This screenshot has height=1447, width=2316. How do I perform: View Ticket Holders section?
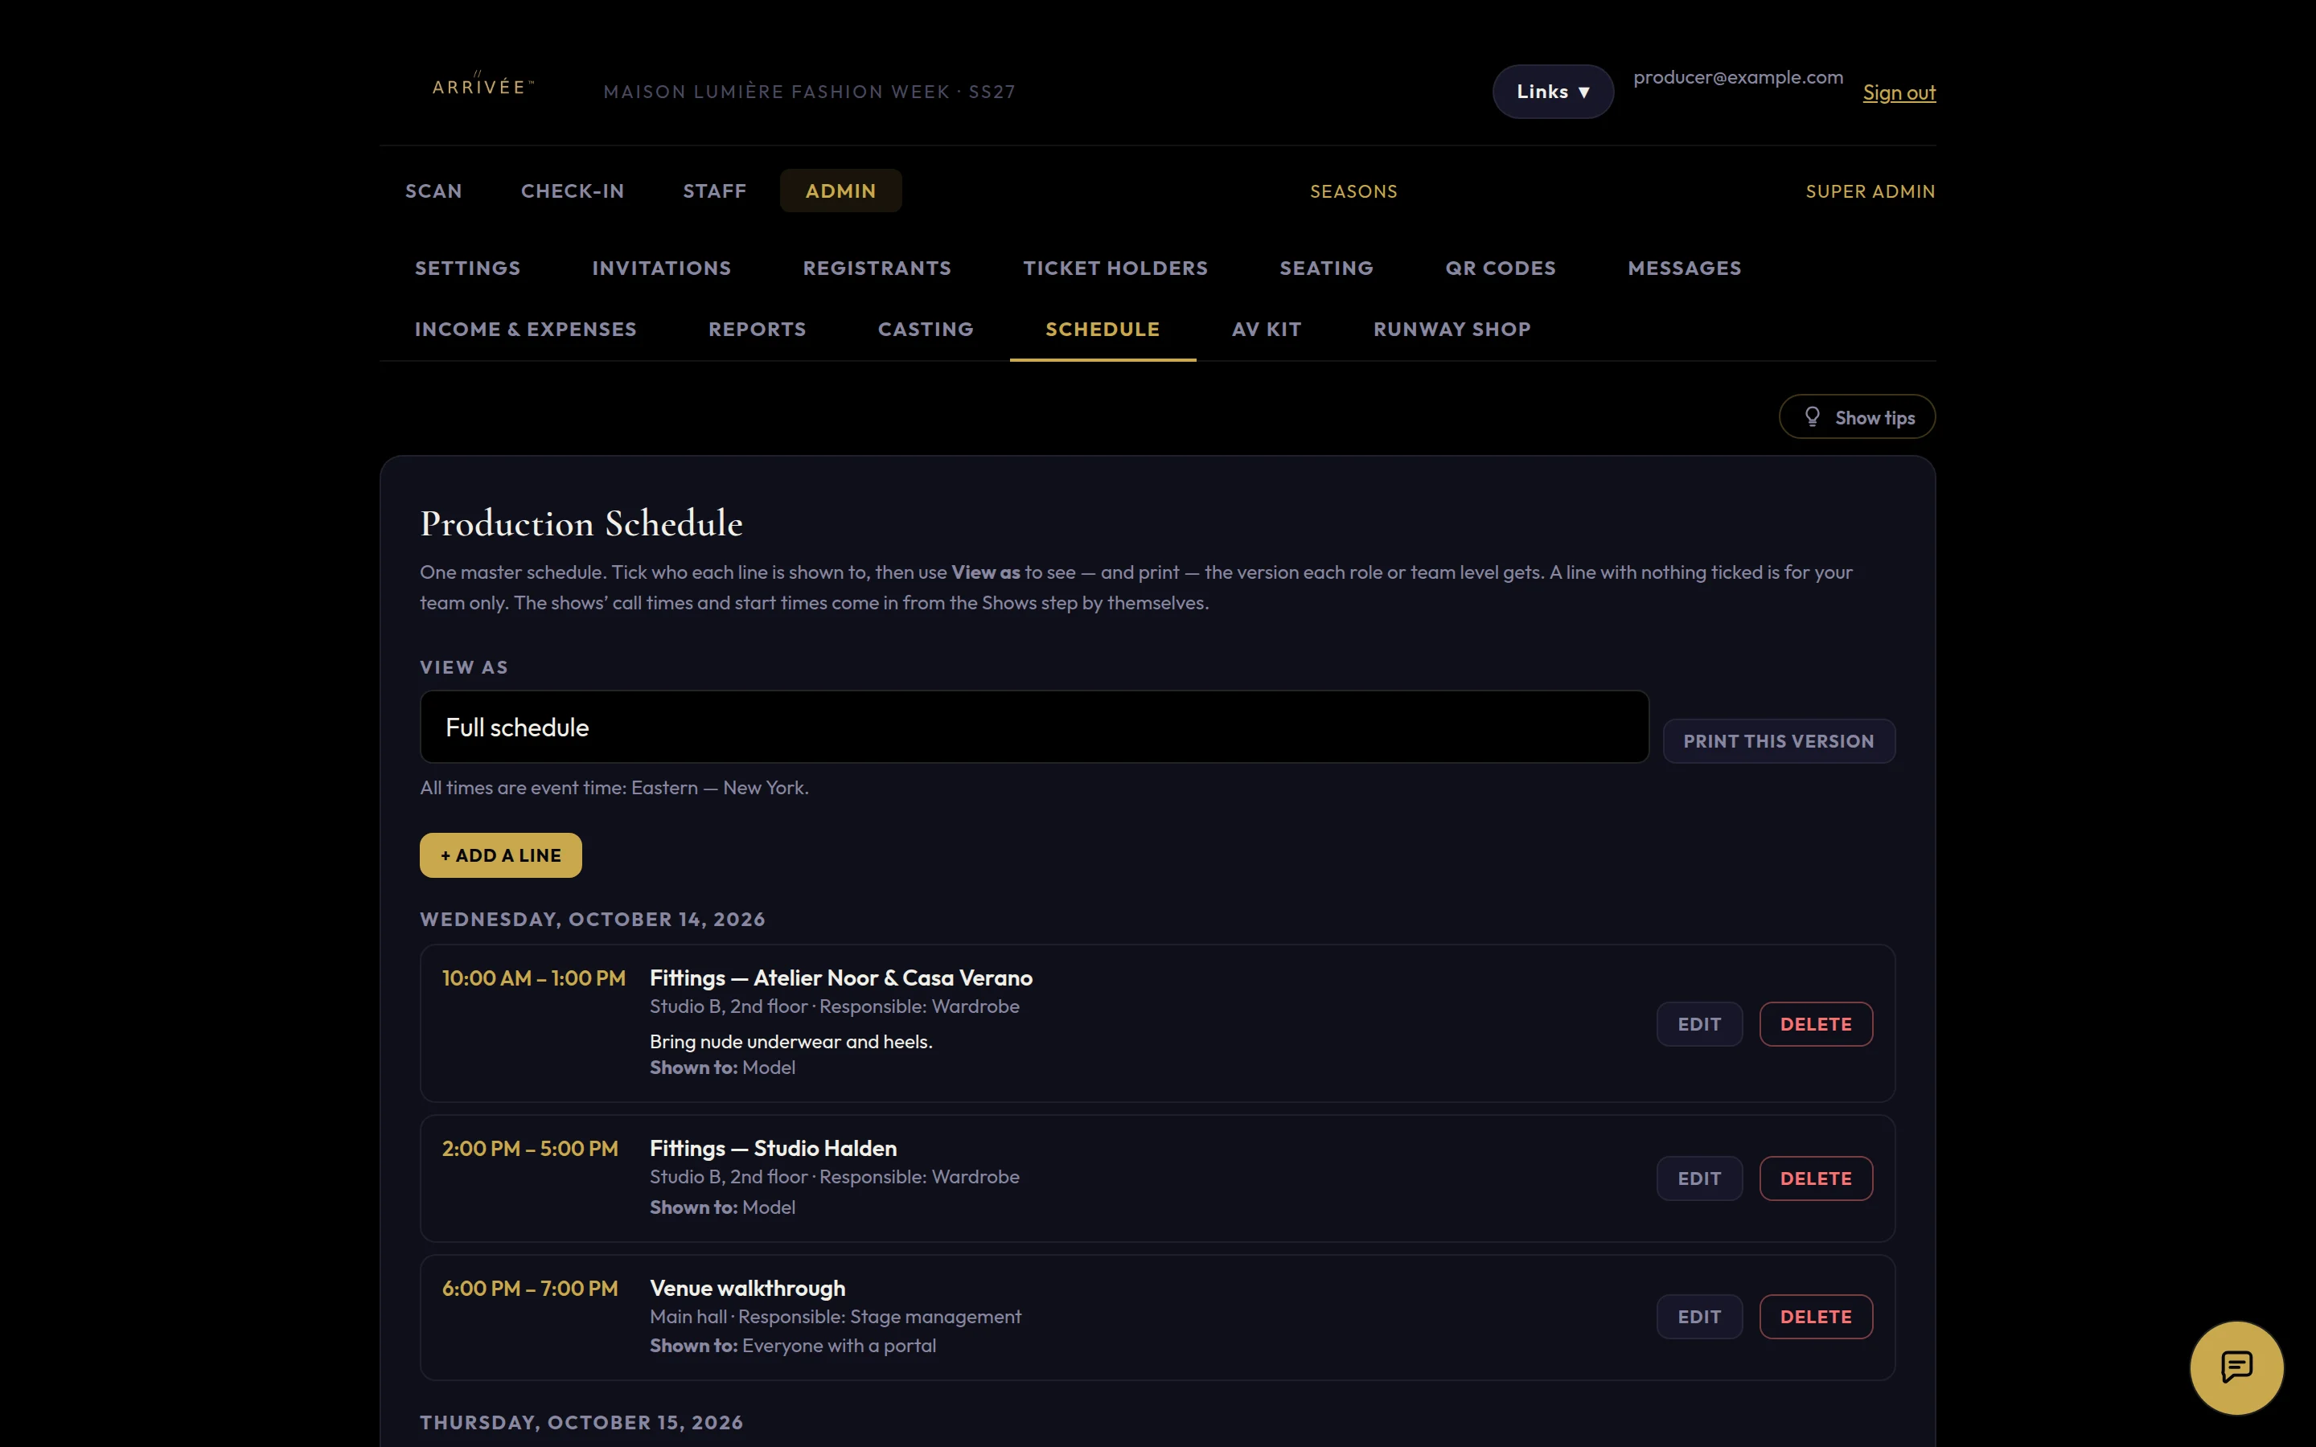tap(1115, 268)
